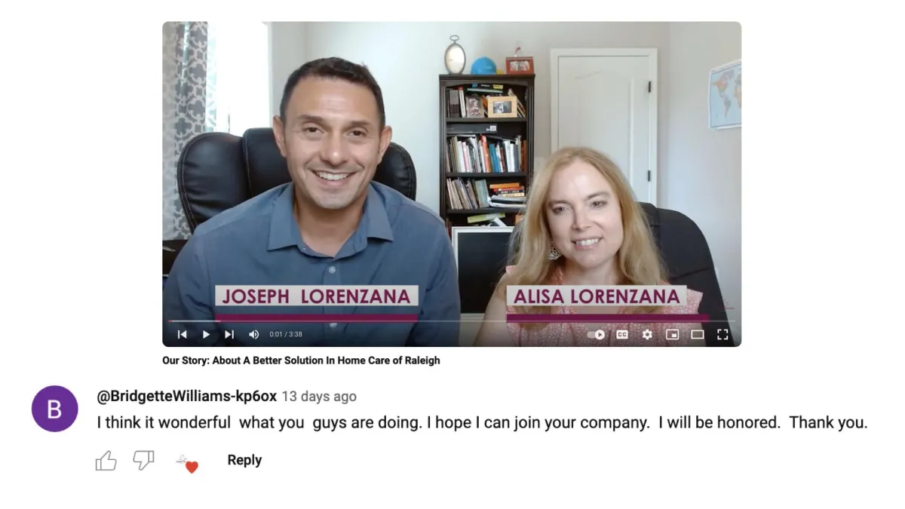Skip to previous video

tap(182, 334)
